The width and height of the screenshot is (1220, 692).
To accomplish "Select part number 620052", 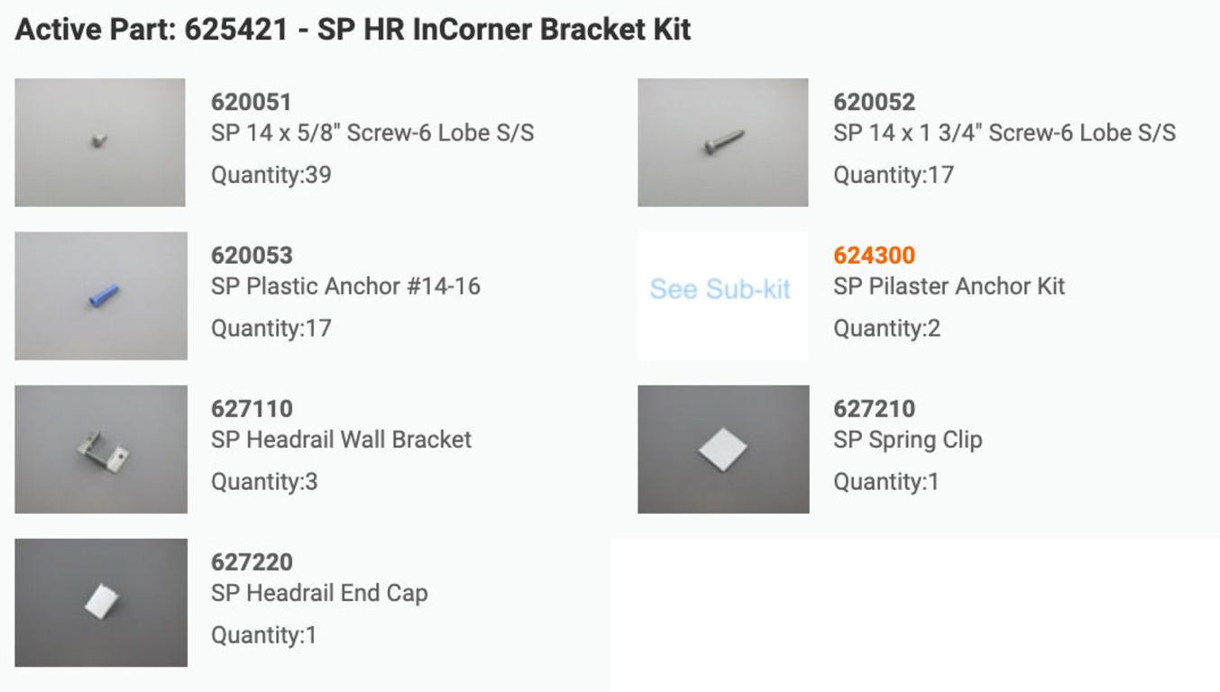I will 874,103.
